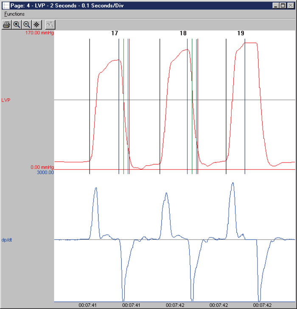Click the leftmost 00:07:41 time axis label
Image resolution: width=297 pixels, height=309 pixels.
click(87, 305)
